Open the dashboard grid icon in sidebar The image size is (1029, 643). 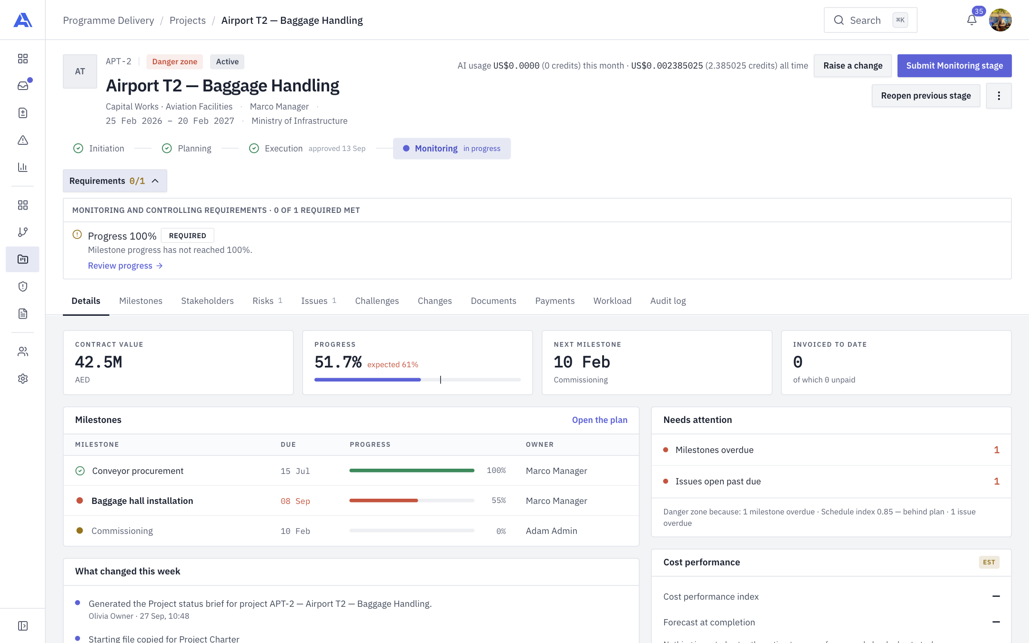coord(23,59)
